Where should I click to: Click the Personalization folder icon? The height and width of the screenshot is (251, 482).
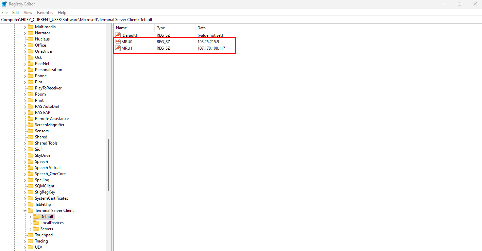[31, 70]
